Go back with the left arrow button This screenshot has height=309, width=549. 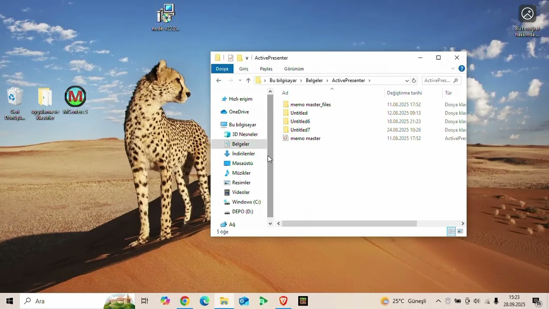tap(219, 80)
